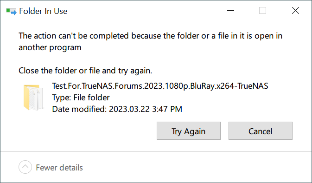Click the empty title bar area beside title
The width and height of the screenshot is (312, 183).
coord(145,11)
